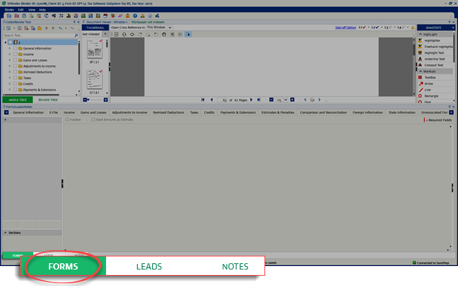Open the L1 sign-off dropdown arrow
Viewport: 458px width, 286px height.
tap(368, 27)
